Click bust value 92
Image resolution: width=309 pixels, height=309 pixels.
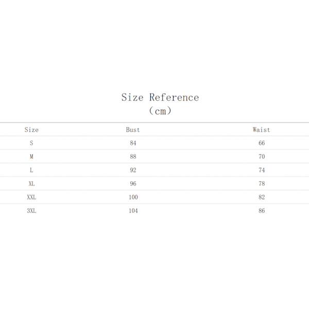(x=133, y=170)
